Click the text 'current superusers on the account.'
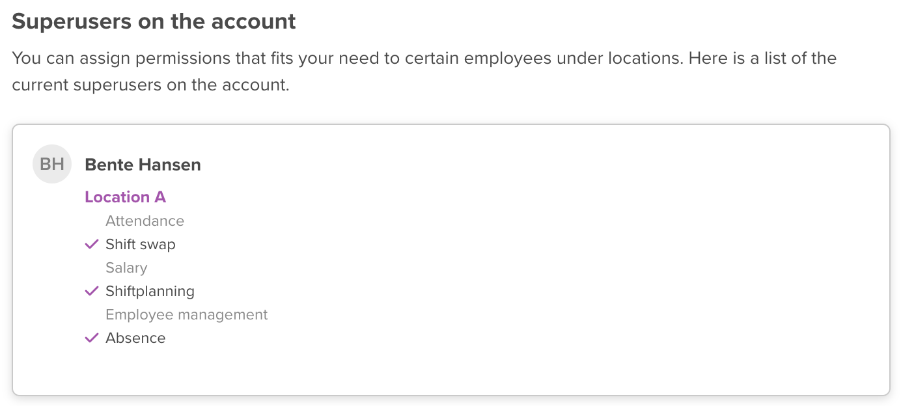901x406 pixels. click(x=150, y=85)
